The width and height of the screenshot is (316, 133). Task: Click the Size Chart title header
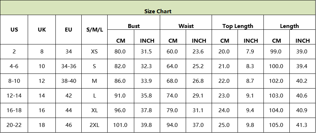158,8
